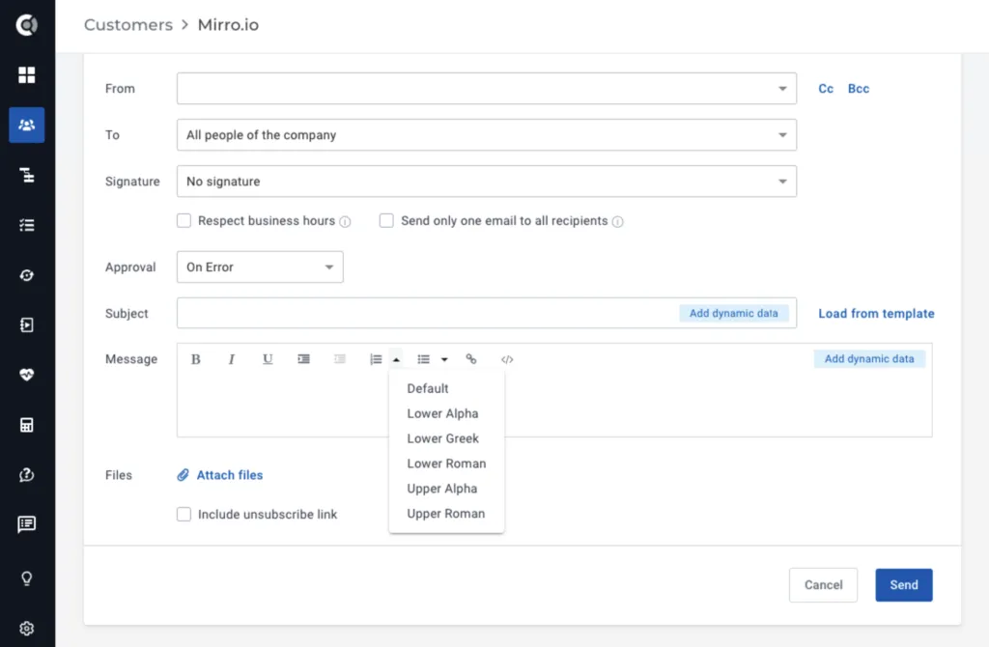The width and height of the screenshot is (989, 647).
Task: Toggle underline formatting in message toolbar
Action: point(268,359)
